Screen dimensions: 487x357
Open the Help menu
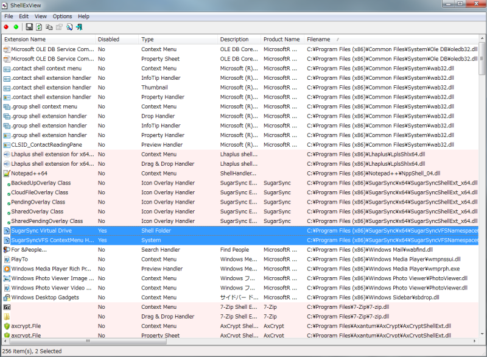83,16
